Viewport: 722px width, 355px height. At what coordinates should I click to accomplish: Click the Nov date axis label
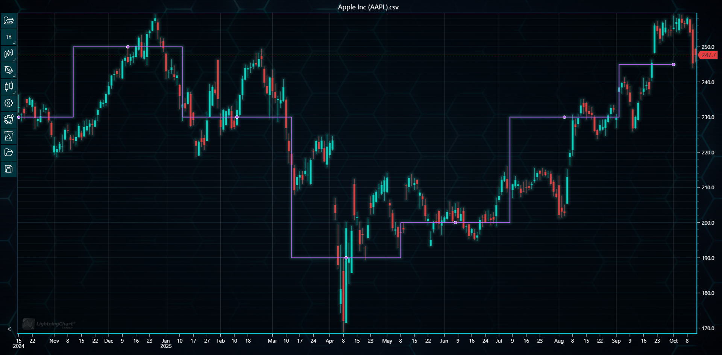(54, 341)
